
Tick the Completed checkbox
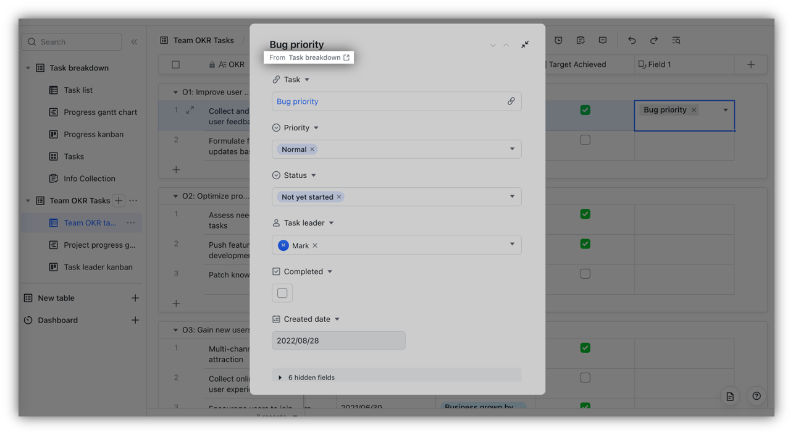(282, 293)
